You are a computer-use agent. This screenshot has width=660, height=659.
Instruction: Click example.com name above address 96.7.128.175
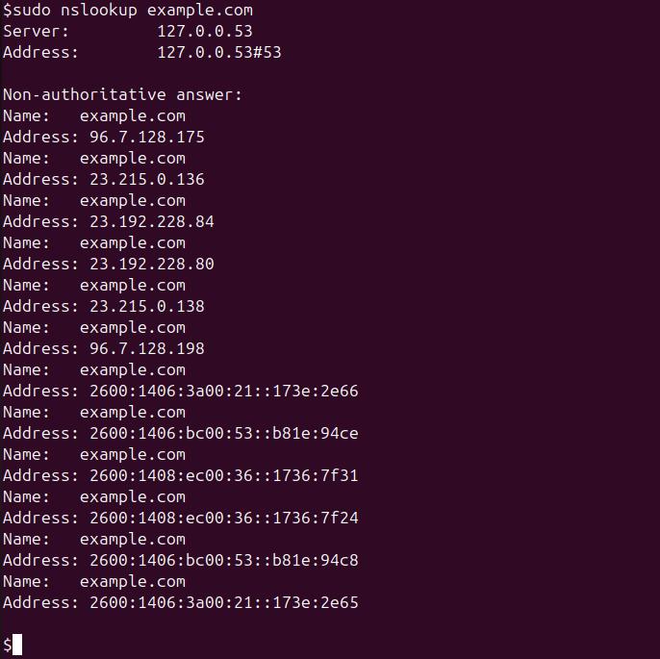(x=133, y=115)
